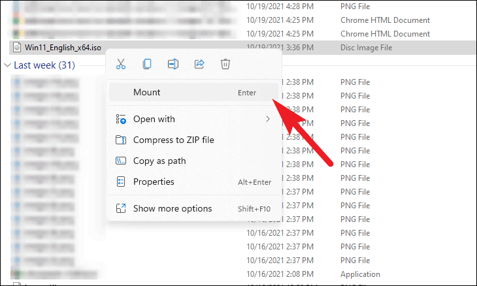Screen dimensions: 477x286
Task: Select Copy as path option
Action: click(193, 161)
